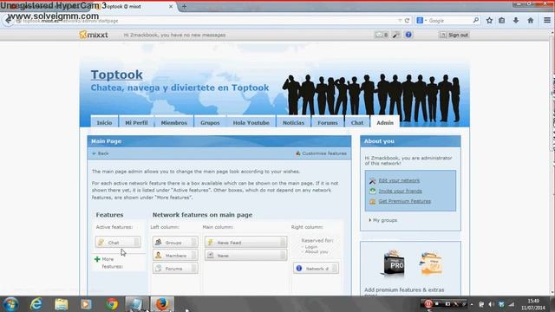Select the Members box in left column
This screenshot has width=555, height=312.
175,256
